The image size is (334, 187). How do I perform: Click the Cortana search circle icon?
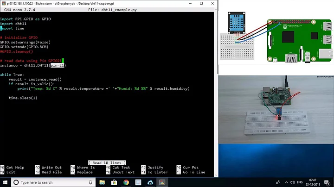(16, 182)
